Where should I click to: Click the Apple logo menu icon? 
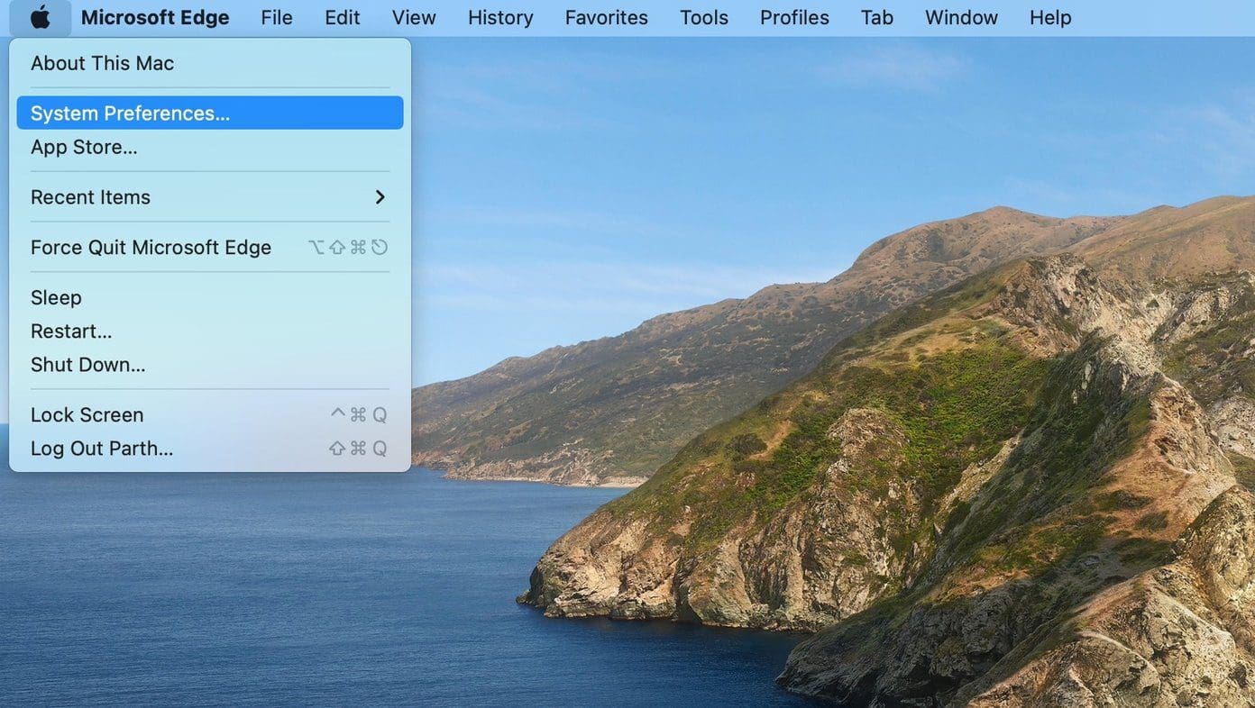41,17
